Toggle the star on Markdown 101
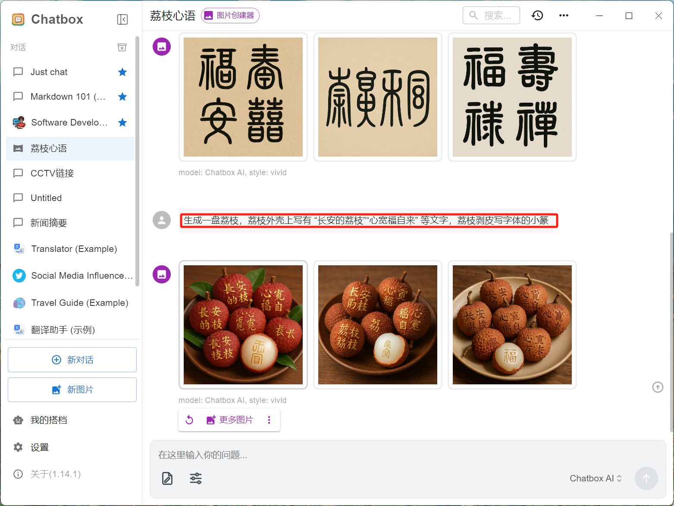This screenshot has height=506, width=674. pyautogui.click(x=122, y=97)
